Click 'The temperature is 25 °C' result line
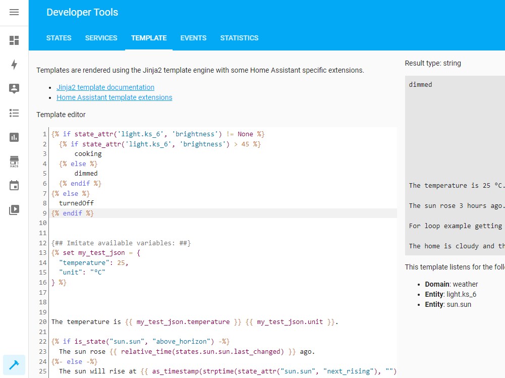 pos(457,185)
